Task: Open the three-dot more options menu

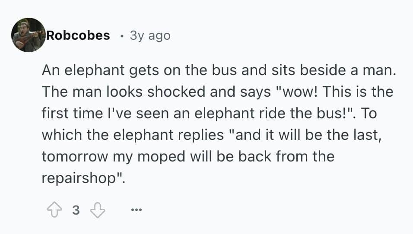Action: pyautogui.click(x=136, y=211)
